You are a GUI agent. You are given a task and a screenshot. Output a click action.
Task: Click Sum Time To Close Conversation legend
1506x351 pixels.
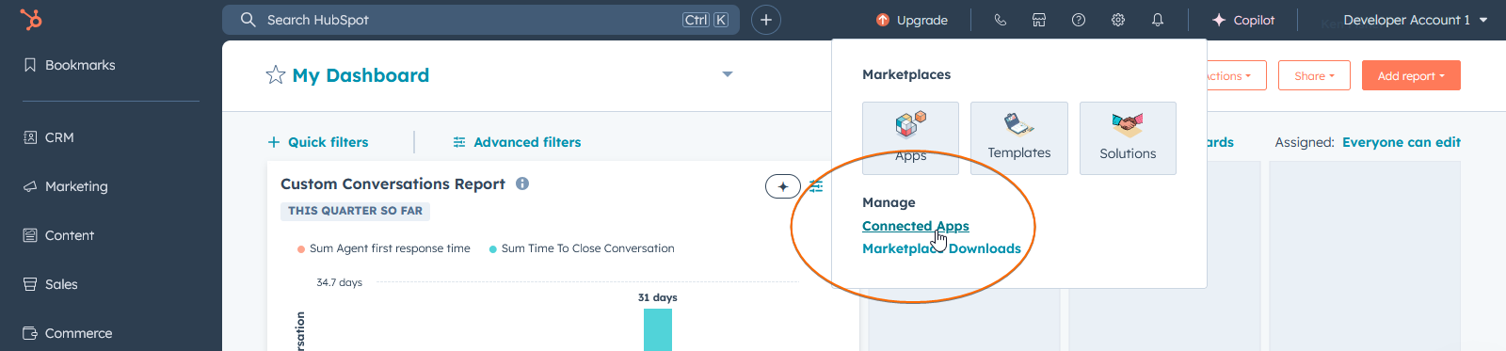click(x=582, y=248)
